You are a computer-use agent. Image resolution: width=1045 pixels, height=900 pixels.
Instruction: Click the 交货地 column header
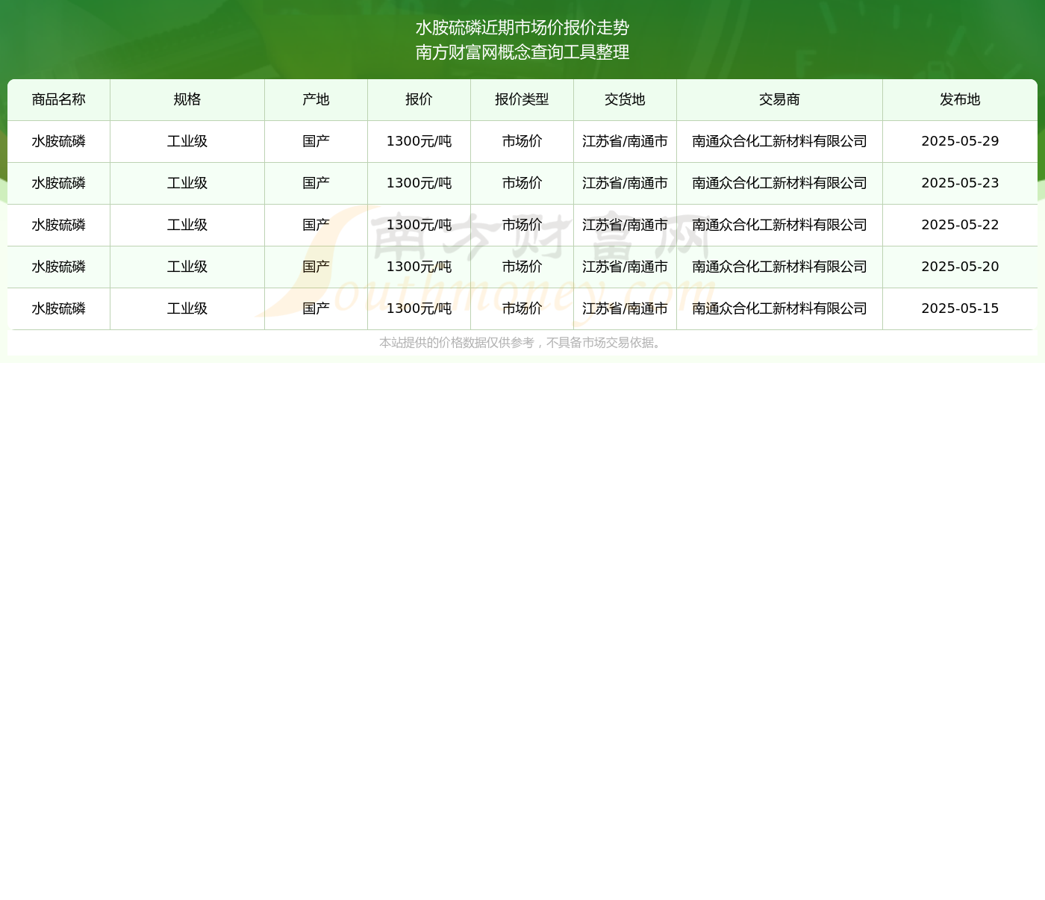pos(625,99)
